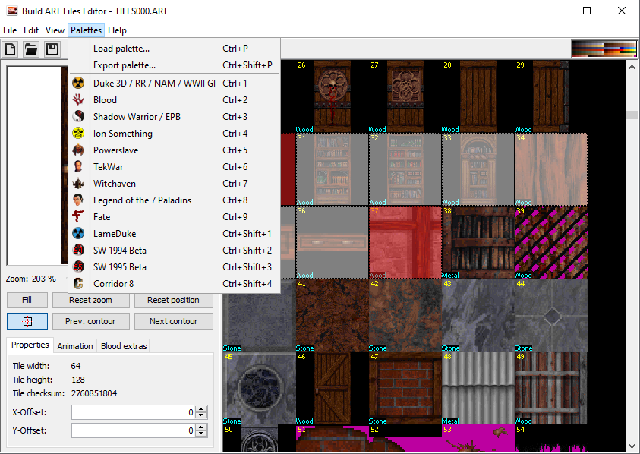Image resolution: width=640 pixels, height=454 pixels.
Task: Click the Fill button
Action: coord(27,300)
